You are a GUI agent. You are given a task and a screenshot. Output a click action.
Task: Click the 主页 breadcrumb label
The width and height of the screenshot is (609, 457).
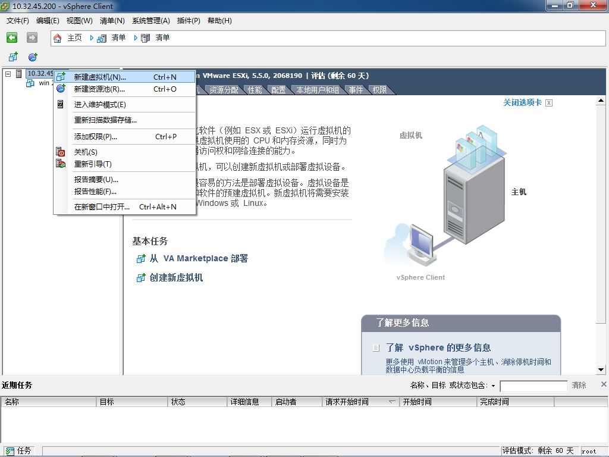pyautogui.click(x=74, y=37)
